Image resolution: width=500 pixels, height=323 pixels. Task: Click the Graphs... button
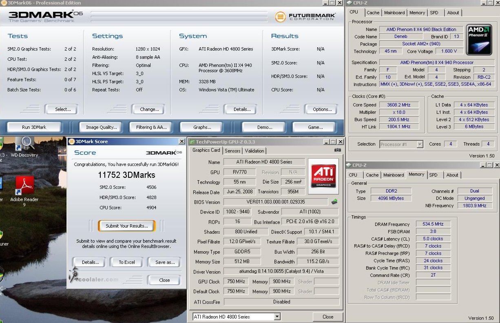202,127
